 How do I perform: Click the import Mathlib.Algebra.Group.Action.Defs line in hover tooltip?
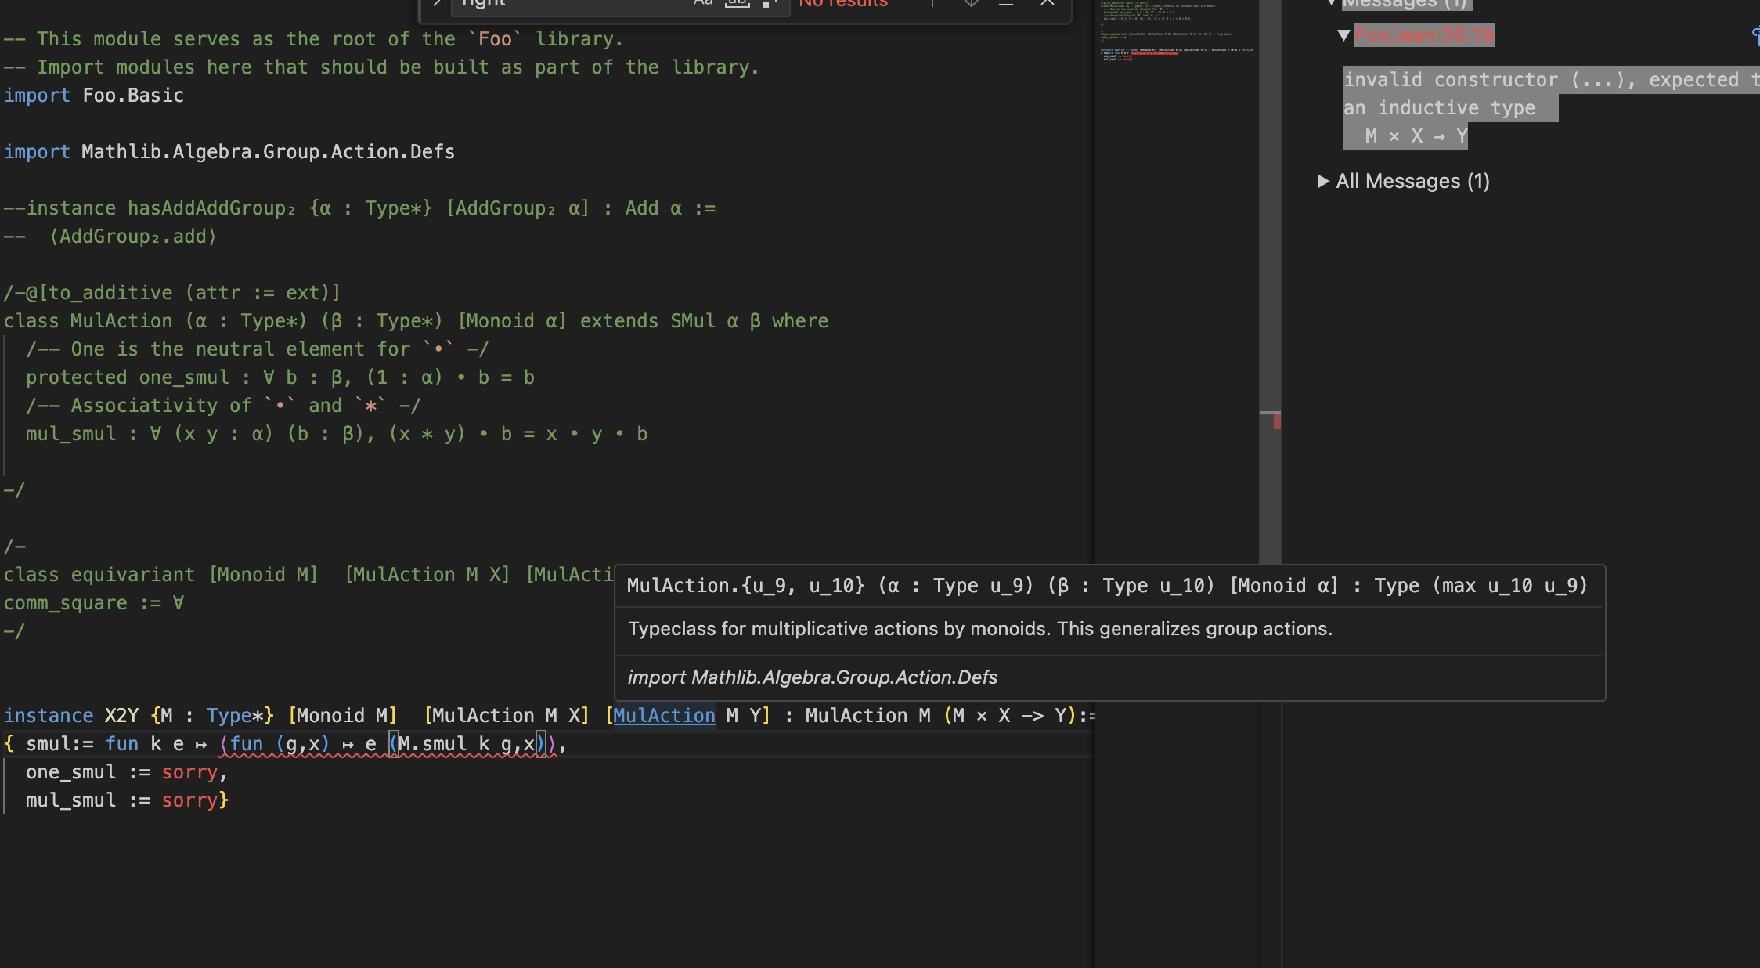coord(813,677)
